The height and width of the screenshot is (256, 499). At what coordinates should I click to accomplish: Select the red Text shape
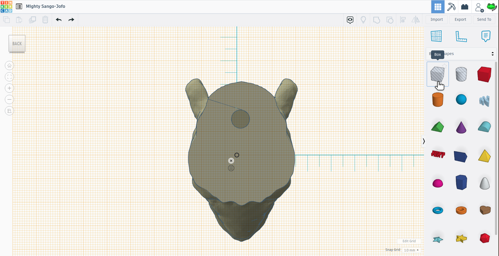coord(438,154)
